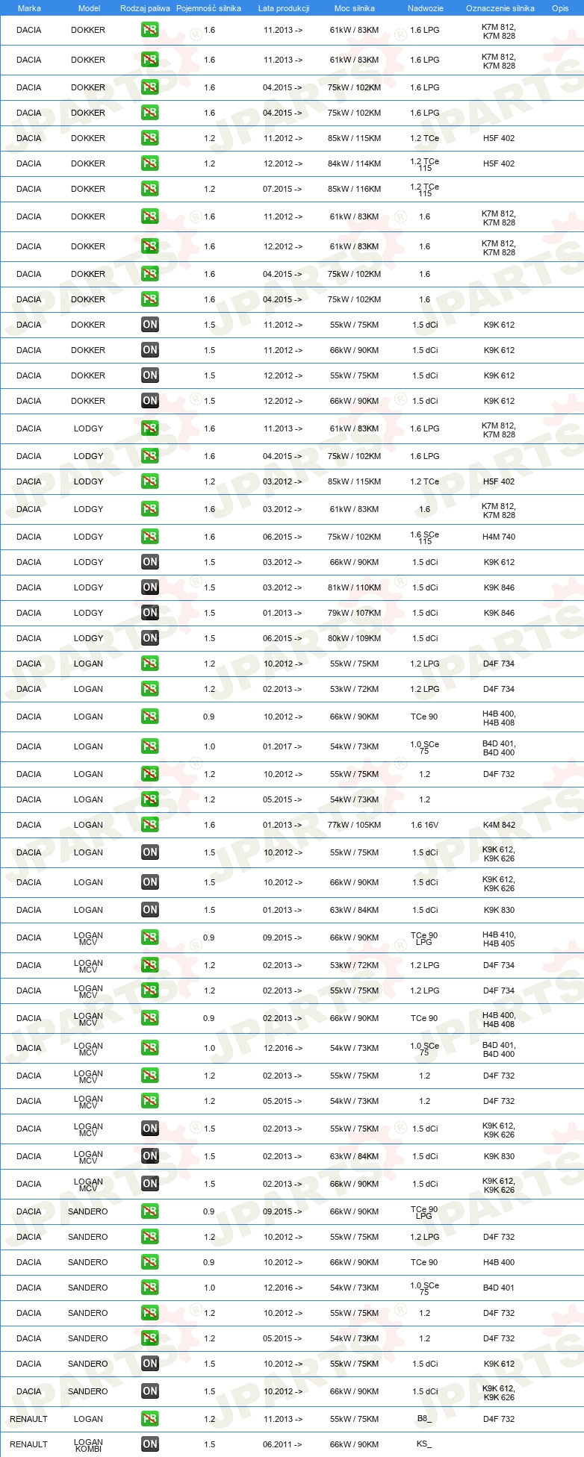Click the '01.2017 ->' production date cell
Viewport: 584px width, 1457px height.
point(282,746)
